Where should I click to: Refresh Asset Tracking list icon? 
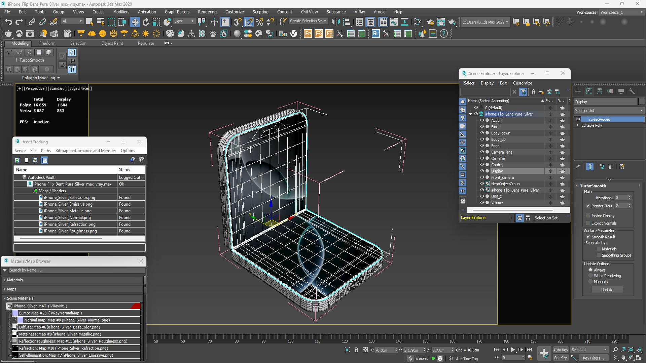17,160
